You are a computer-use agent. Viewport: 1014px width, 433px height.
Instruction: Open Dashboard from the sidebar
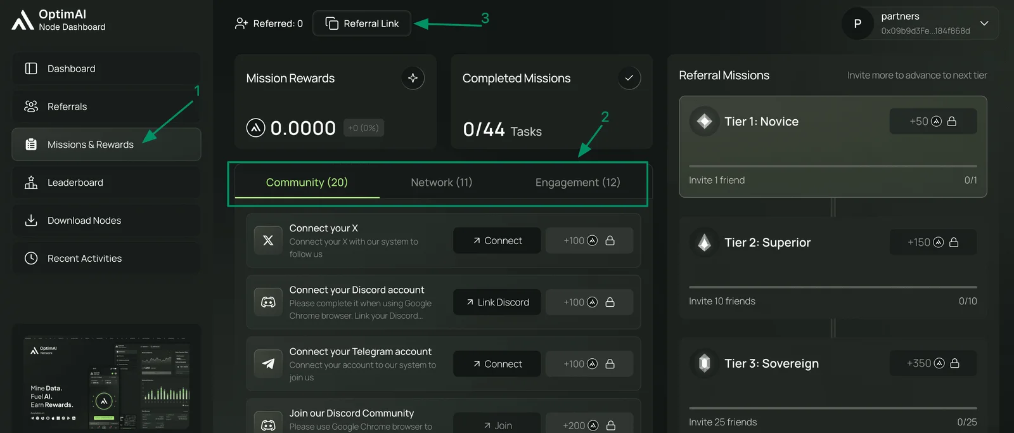tap(106, 68)
